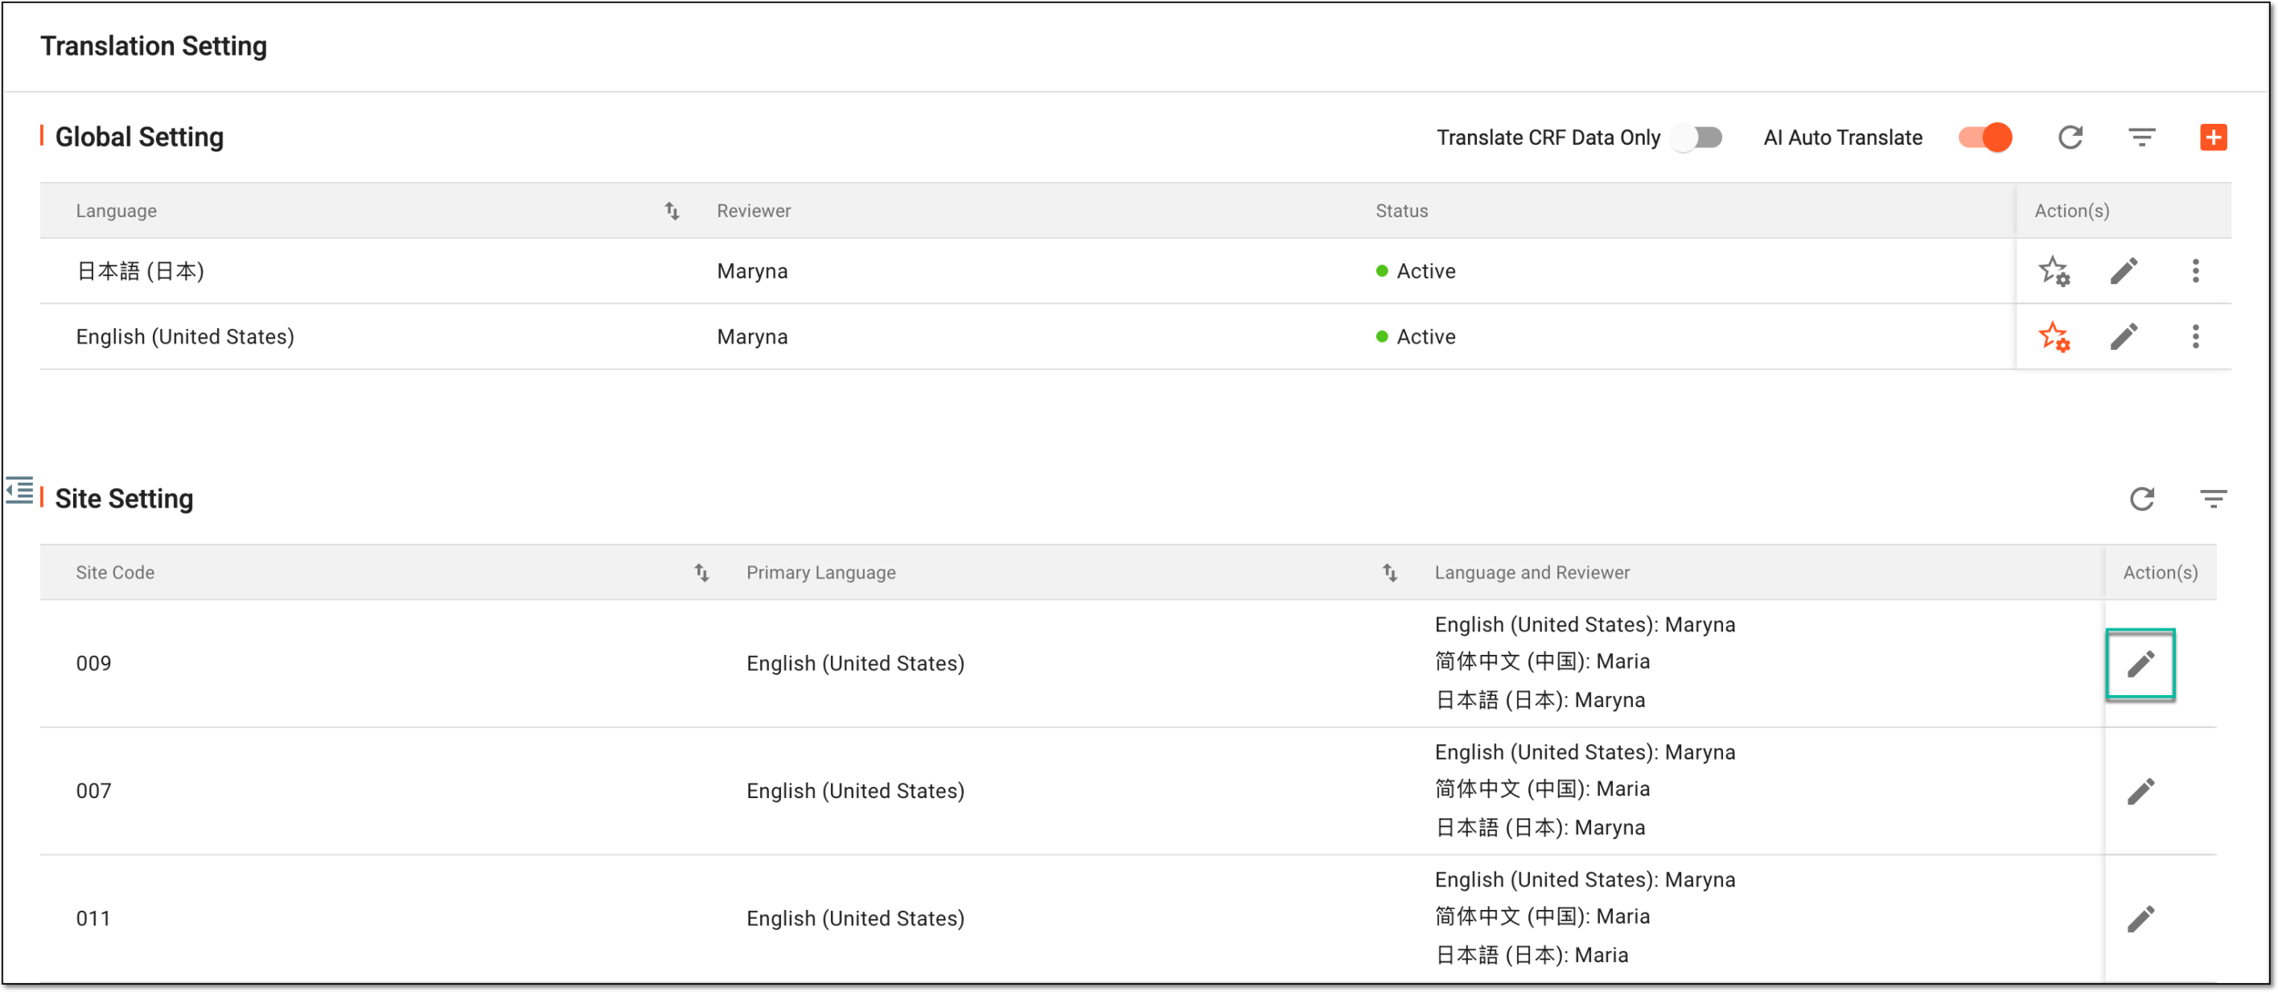
Task: Edit site 007 translation settings
Action: (2140, 792)
